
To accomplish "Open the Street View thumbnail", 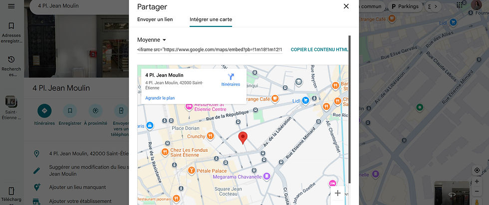I will (x=452, y=193).
